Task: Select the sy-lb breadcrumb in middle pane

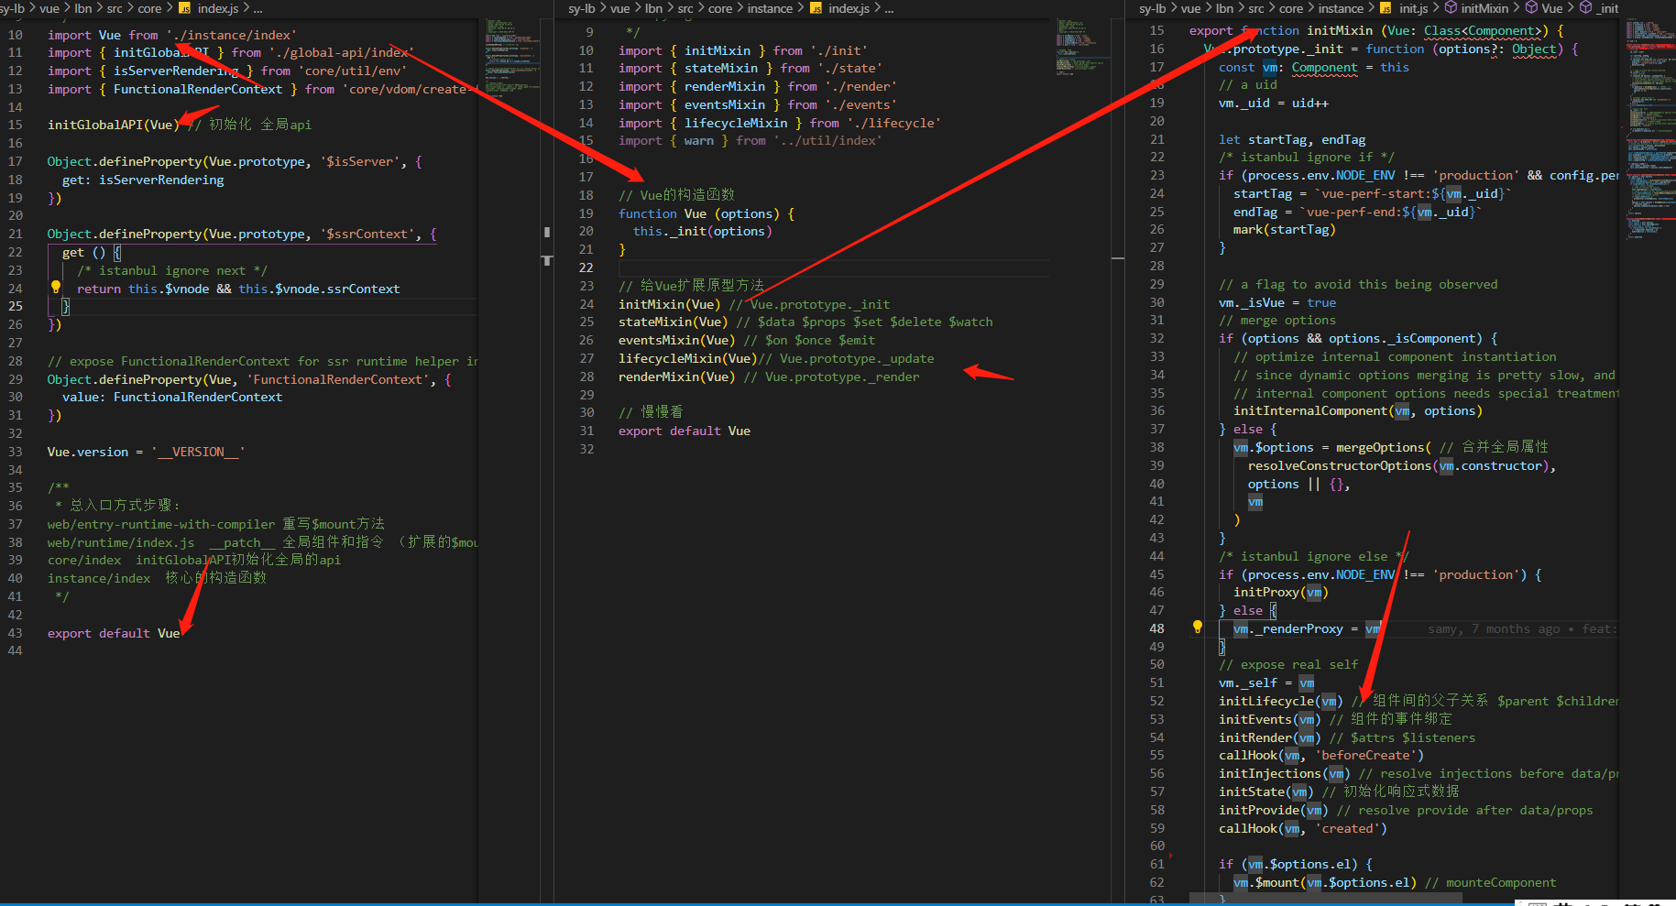Action: point(581,8)
